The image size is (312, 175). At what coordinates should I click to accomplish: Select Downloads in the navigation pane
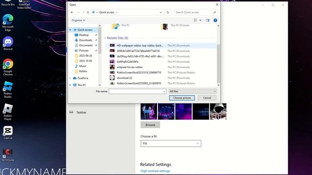(x=86, y=40)
